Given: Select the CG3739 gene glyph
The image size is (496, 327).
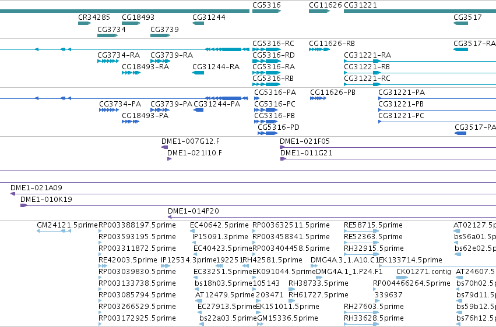Looking at the screenshot, I should (160, 35).
